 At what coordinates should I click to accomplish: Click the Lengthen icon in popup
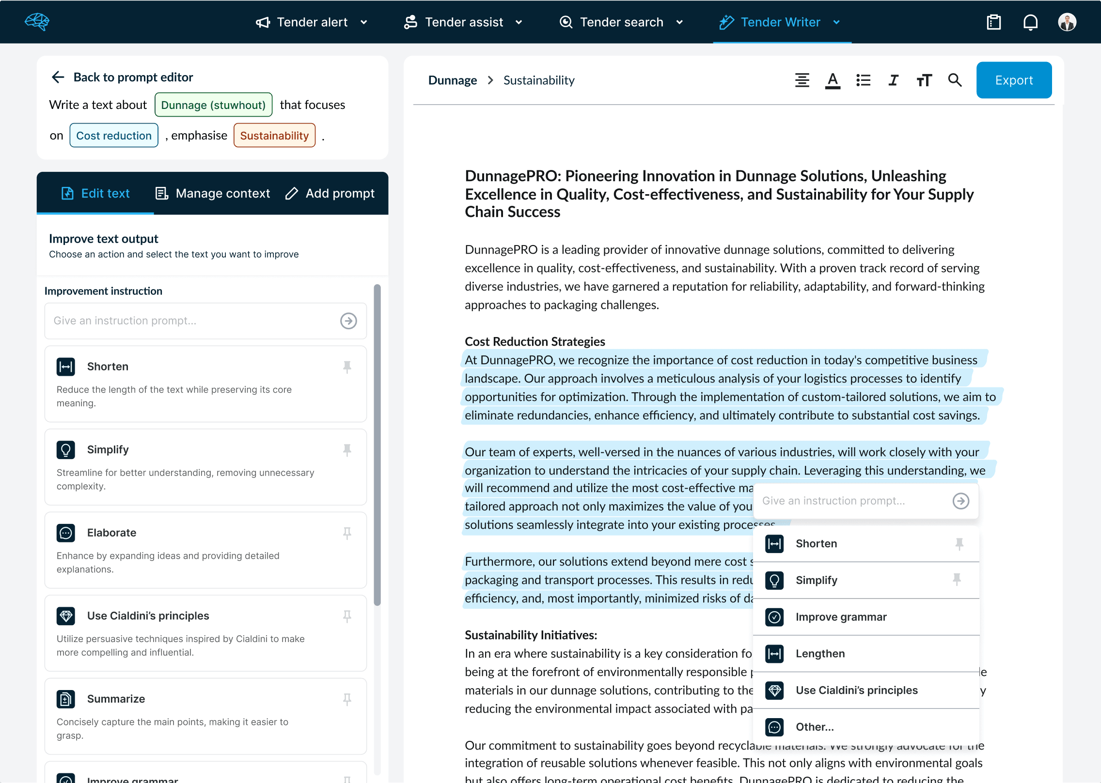[774, 654]
